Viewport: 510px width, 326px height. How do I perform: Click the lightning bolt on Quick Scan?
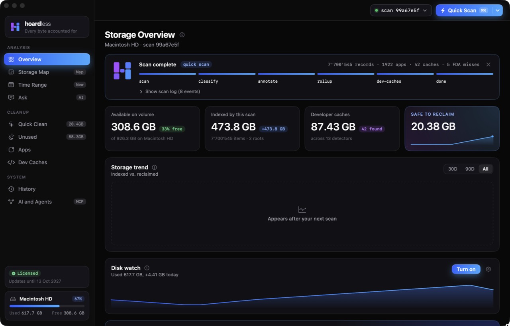click(x=443, y=10)
